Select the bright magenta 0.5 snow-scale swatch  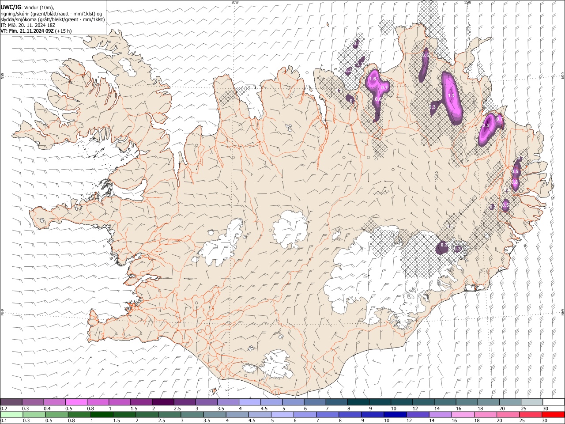pos(76,402)
